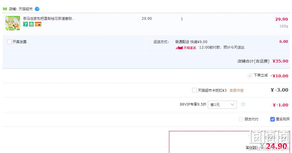Click the unit price 29.90 in price column
The image size is (292, 153).
click(147, 19)
